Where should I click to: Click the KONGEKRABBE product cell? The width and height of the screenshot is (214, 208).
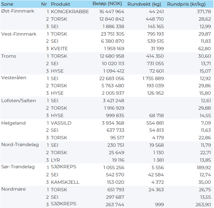[70, 12]
